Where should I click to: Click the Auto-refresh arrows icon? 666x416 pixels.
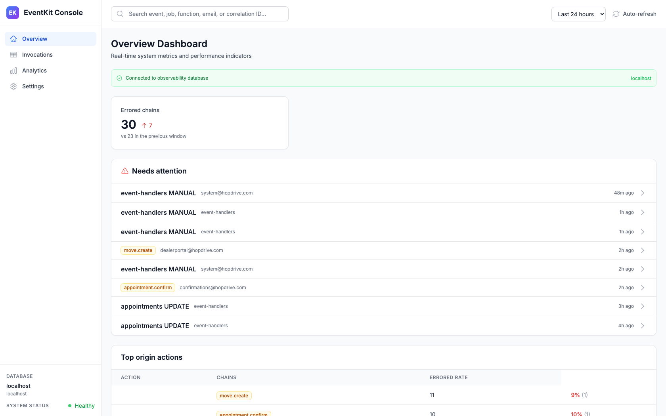click(x=616, y=14)
